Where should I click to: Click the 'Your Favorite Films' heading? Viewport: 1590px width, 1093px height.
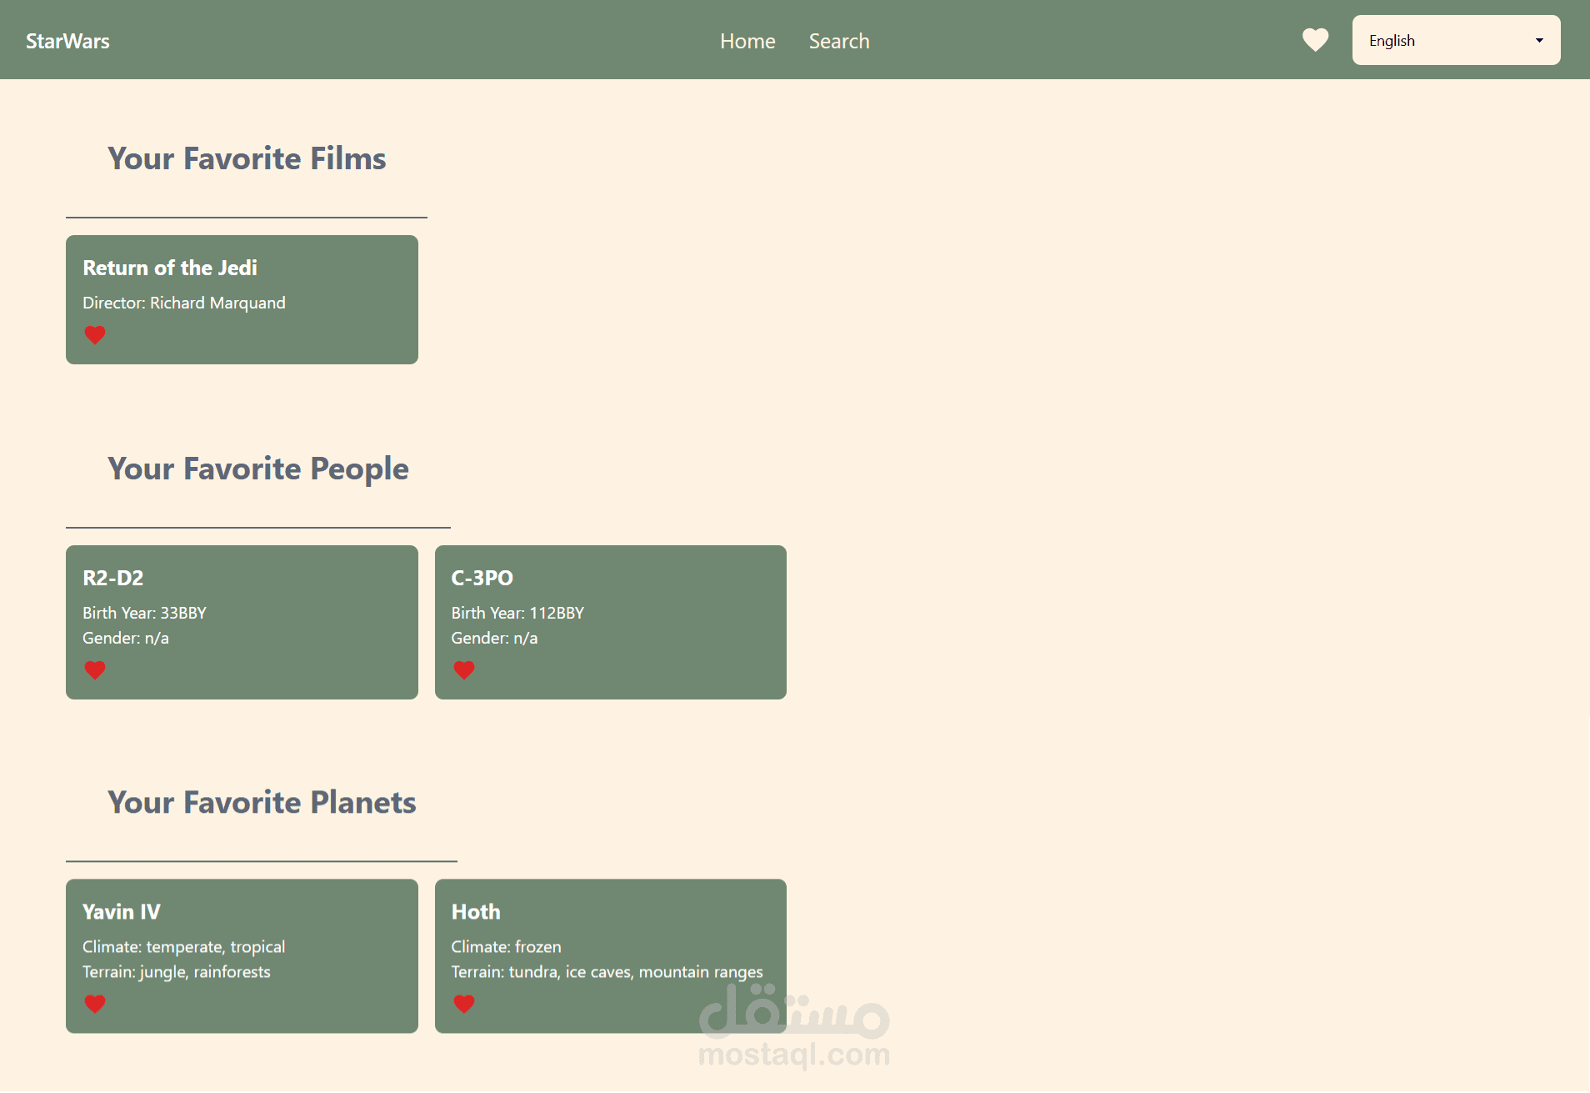tap(247, 158)
